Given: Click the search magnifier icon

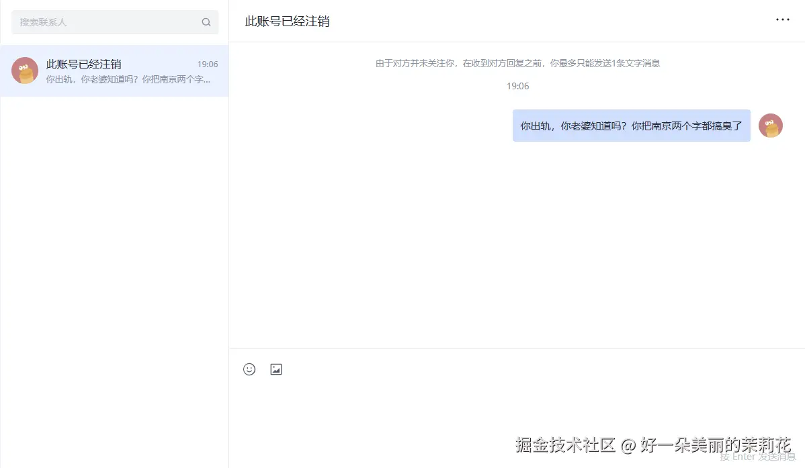Looking at the screenshot, I should pyautogui.click(x=206, y=21).
